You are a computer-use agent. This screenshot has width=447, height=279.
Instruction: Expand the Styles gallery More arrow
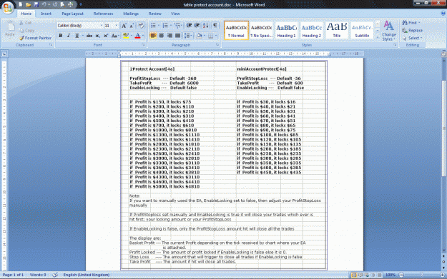click(x=378, y=37)
